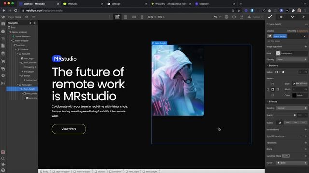Open the Cursor dropdown

[x=292, y=163]
